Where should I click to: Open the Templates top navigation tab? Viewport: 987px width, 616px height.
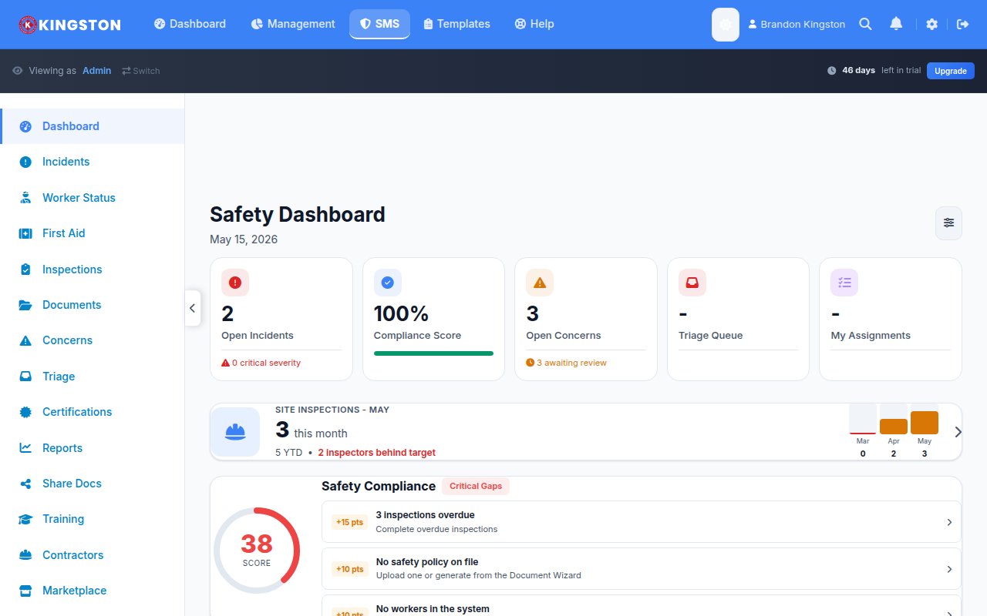click(x=456, y=24)
